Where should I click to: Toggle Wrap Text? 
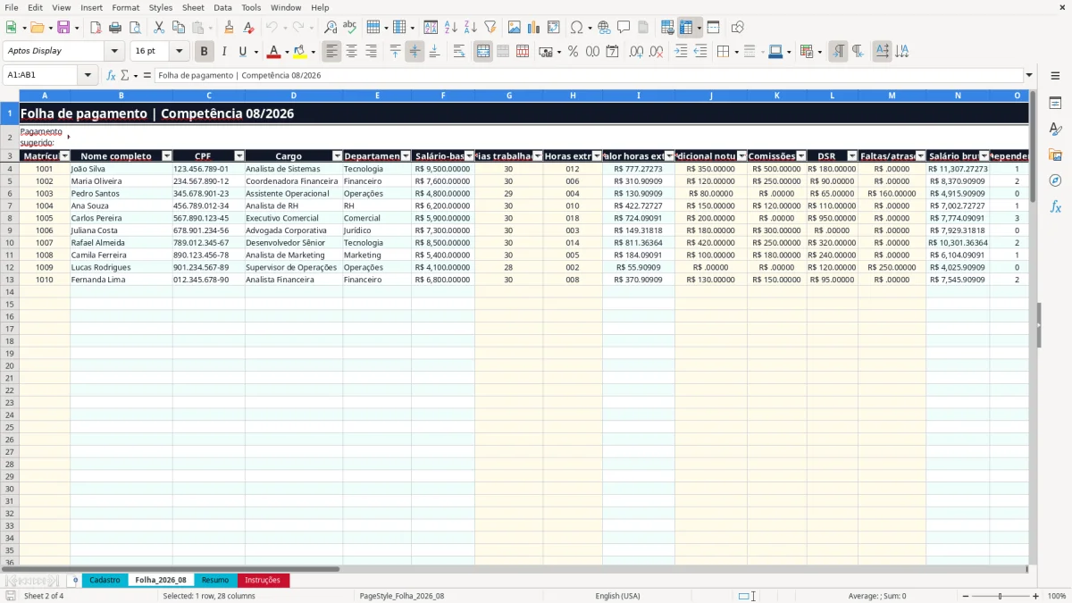(459, 52)
